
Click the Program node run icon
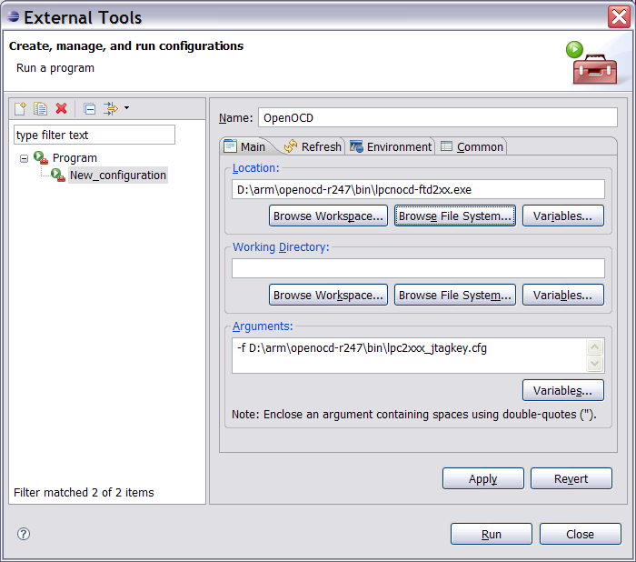[x=41, y=157]
